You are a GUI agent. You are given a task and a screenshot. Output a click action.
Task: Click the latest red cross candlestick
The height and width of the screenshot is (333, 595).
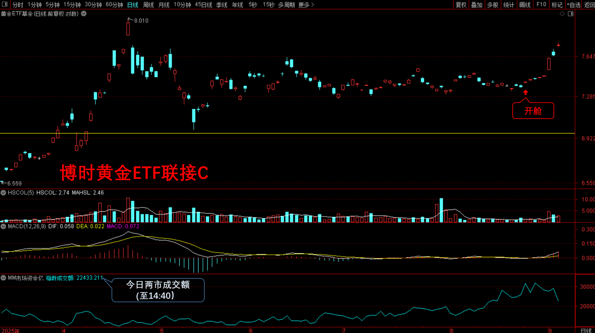[x=558, y=45]
